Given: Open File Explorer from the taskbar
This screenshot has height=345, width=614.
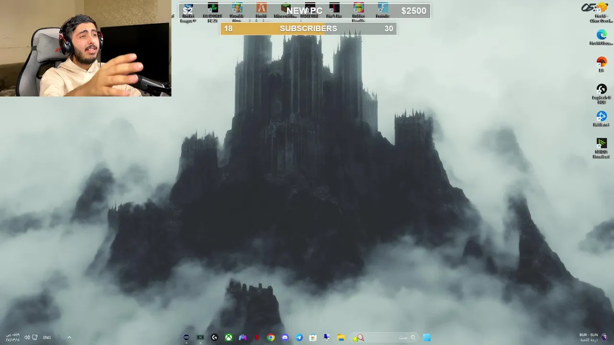Looking at the screenshot, I should tap(341, 337).
